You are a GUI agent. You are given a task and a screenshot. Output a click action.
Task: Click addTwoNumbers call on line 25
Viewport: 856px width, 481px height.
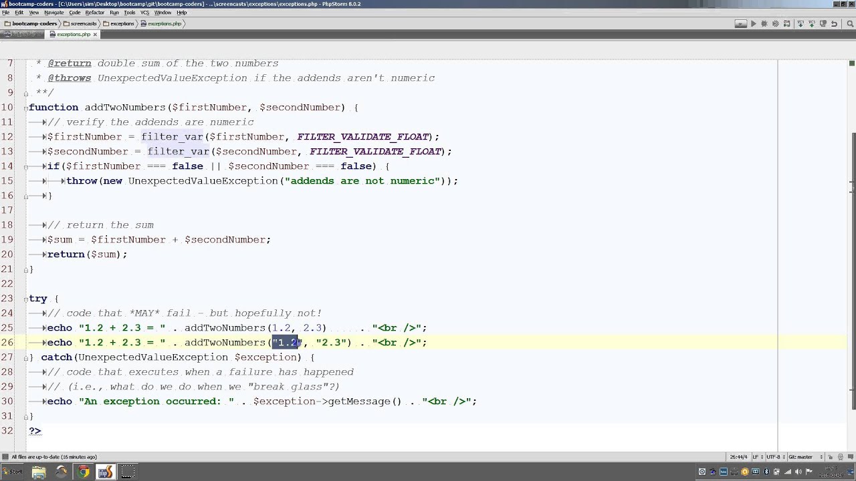(225, 328)
